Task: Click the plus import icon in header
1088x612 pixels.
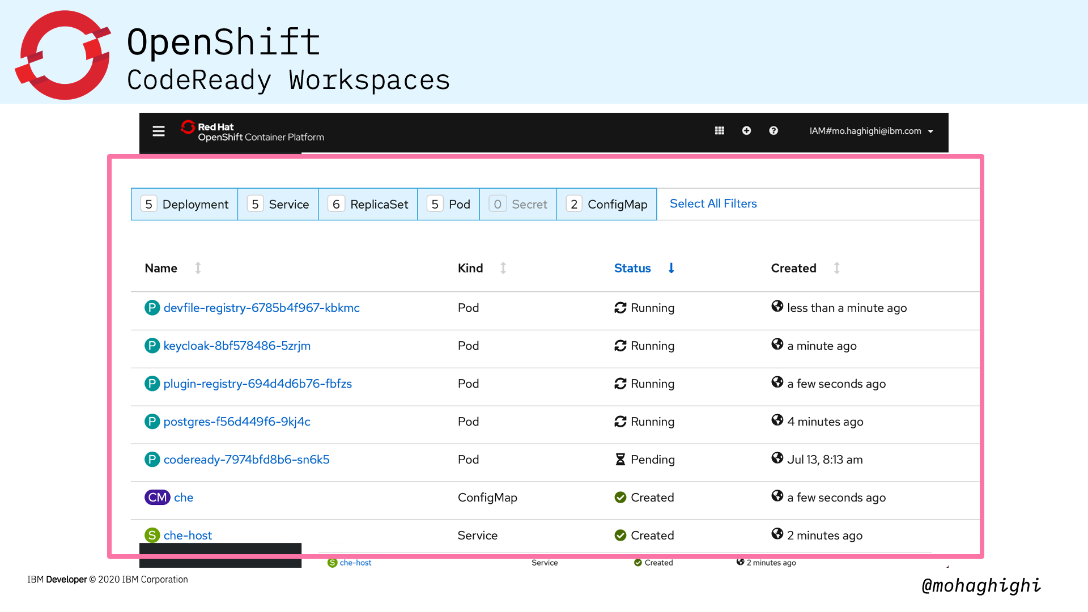Action: [x=747, y=131]
